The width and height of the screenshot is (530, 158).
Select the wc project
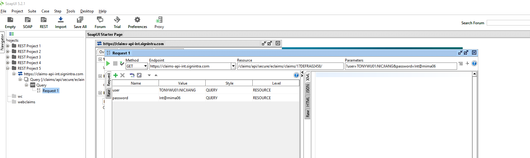[20, 96]
